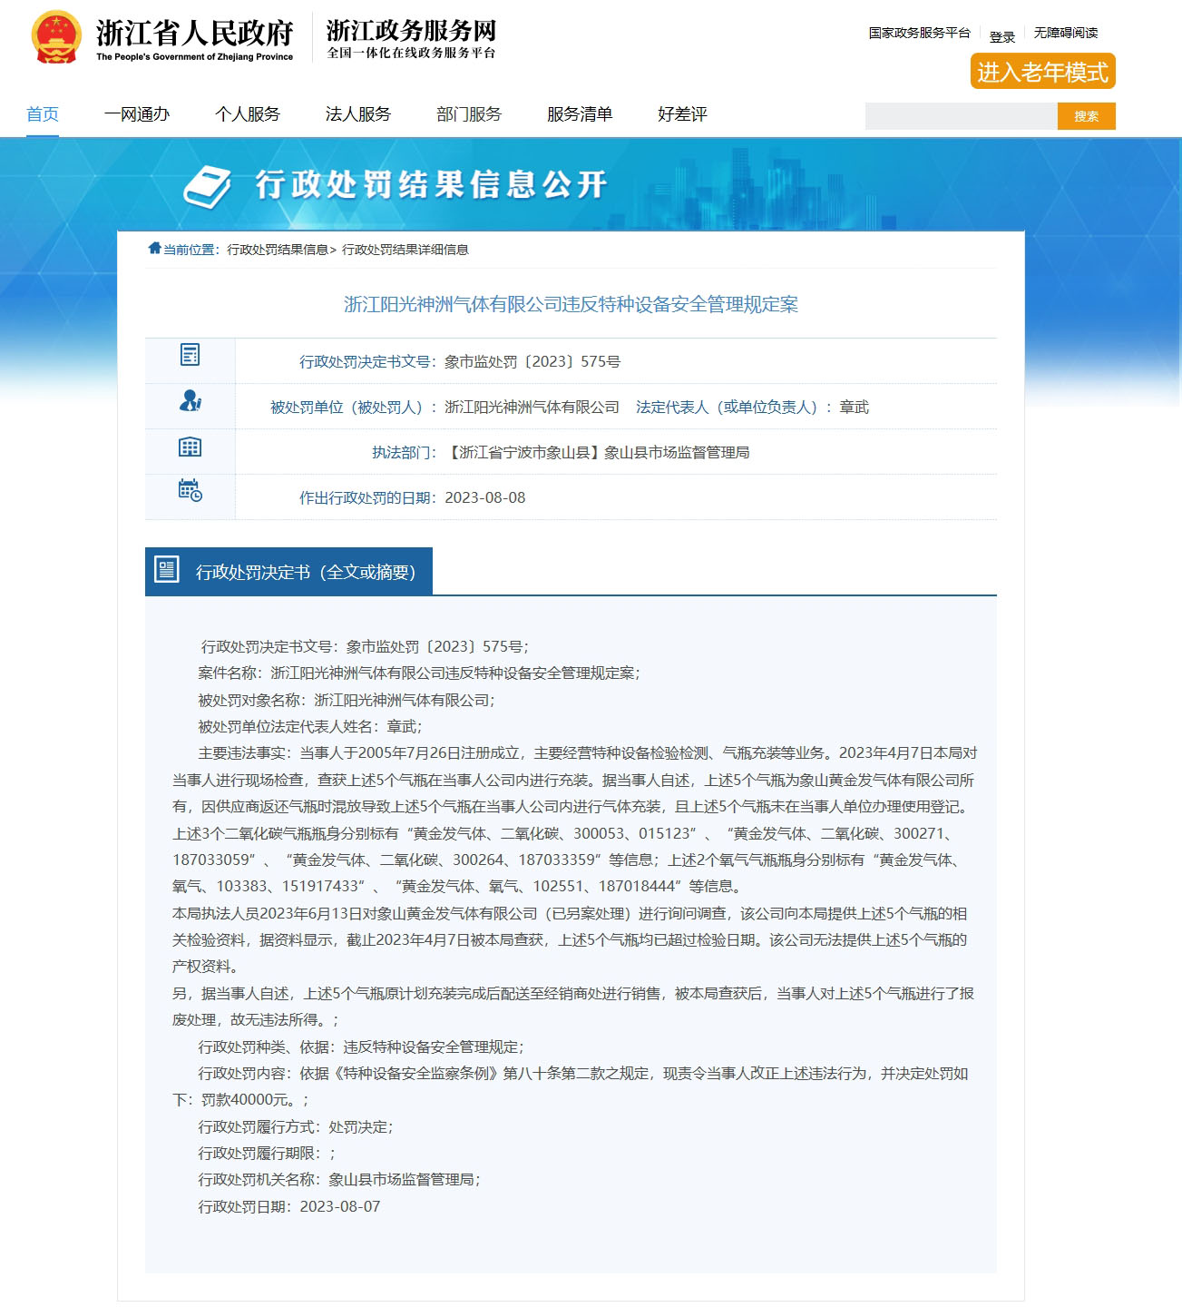This screenshot has height=1307, width=1182.
Task: Click the book icon in the banner
Action: 208,186
